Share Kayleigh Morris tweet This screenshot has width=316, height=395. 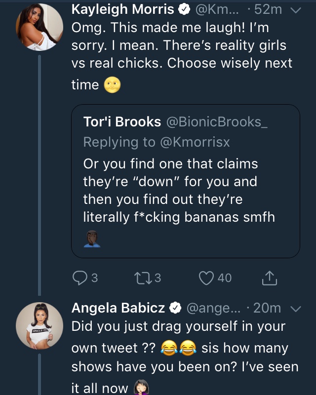click(x=269, y=278)
